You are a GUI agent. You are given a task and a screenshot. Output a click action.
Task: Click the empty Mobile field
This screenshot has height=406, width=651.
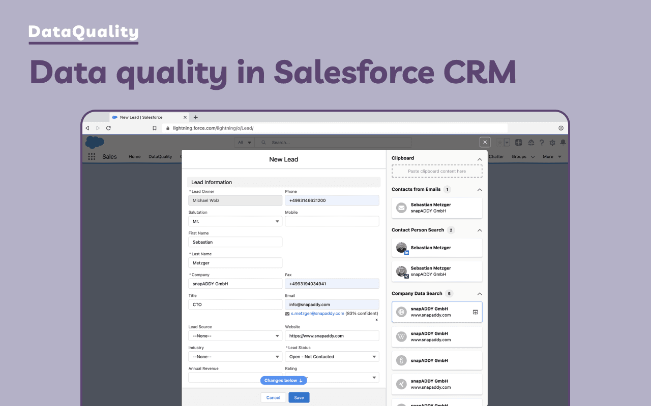(332, 221)
